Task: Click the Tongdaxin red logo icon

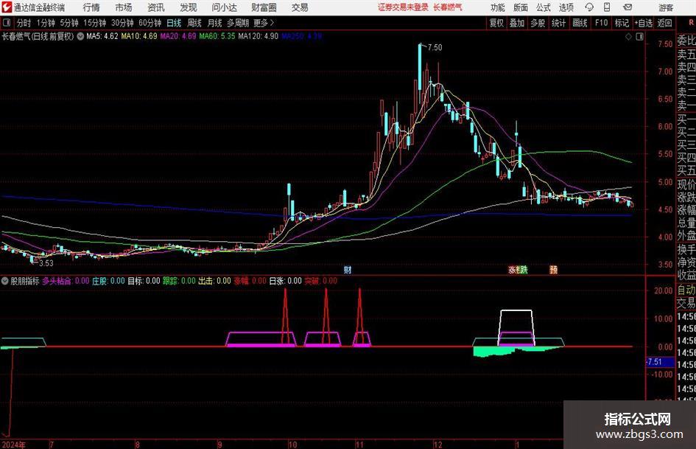Action: point(7,7)
